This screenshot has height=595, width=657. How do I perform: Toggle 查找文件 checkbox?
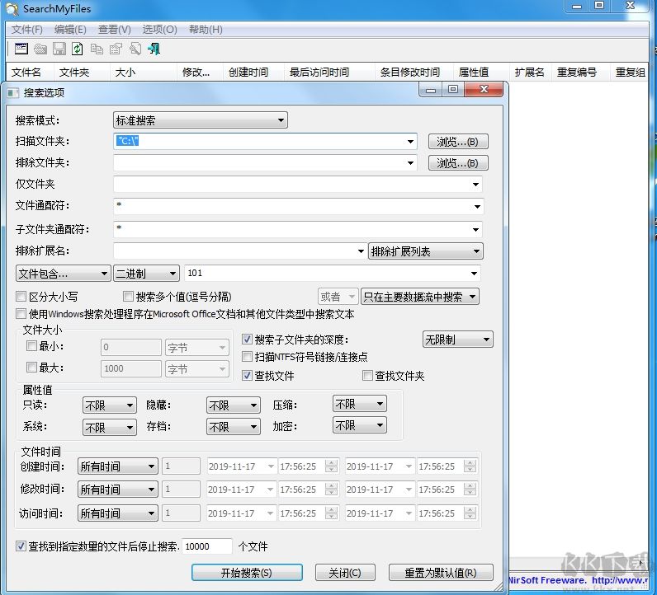pyautogui.click(x=248, y=375)
